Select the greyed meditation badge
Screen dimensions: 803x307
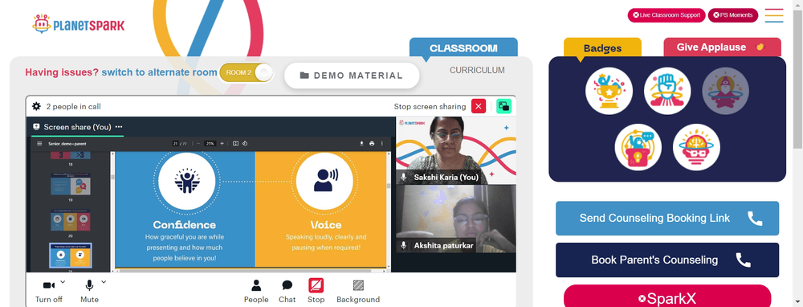tap(726, 92)
